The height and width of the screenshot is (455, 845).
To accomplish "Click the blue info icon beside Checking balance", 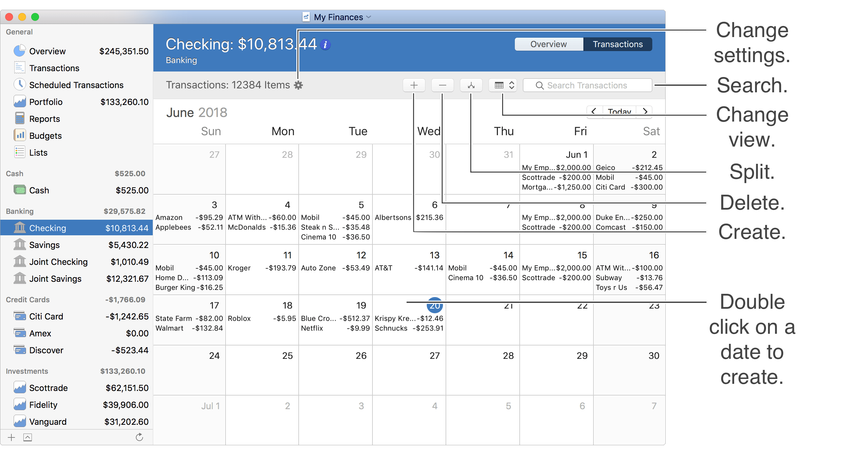I will point(325,45).
